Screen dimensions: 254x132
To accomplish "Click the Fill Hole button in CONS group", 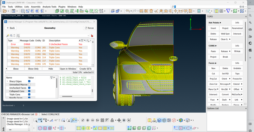I will pos(237,51).
